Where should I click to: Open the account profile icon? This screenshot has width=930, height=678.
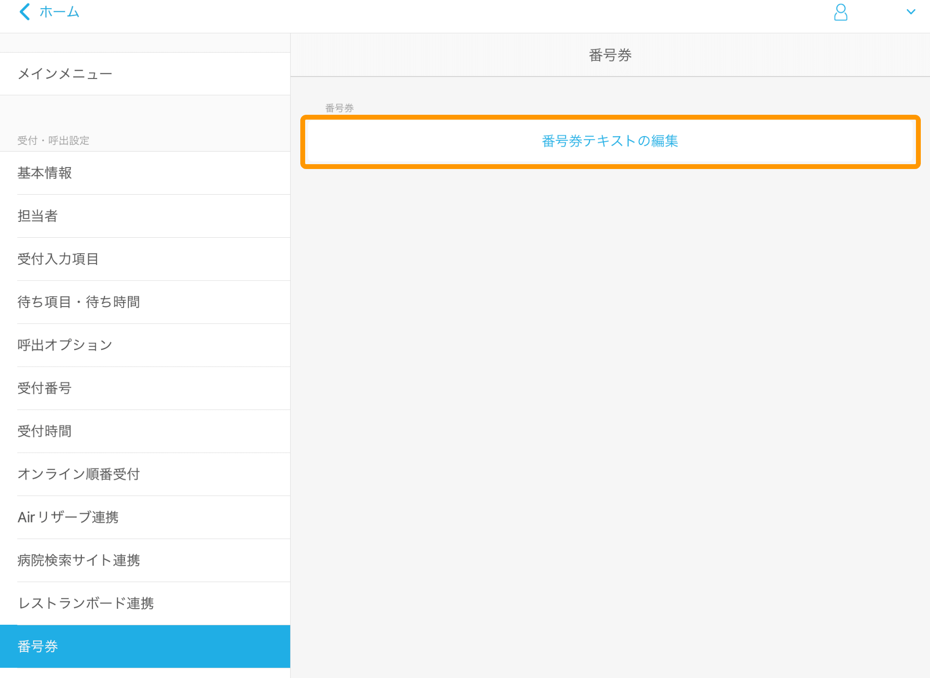point(840,13)
